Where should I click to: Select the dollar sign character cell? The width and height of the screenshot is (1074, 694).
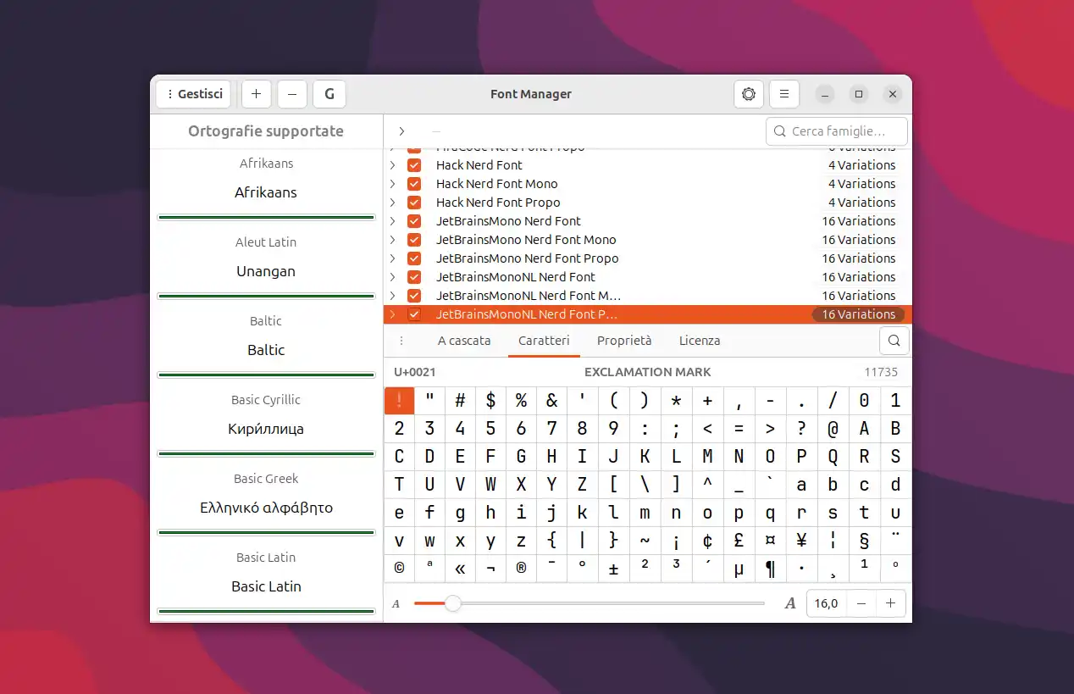click(490, 401)
